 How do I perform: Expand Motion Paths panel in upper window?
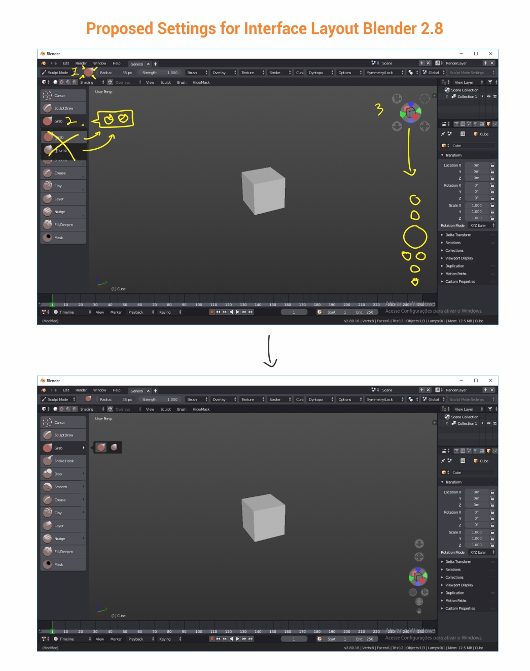point(455,274)
